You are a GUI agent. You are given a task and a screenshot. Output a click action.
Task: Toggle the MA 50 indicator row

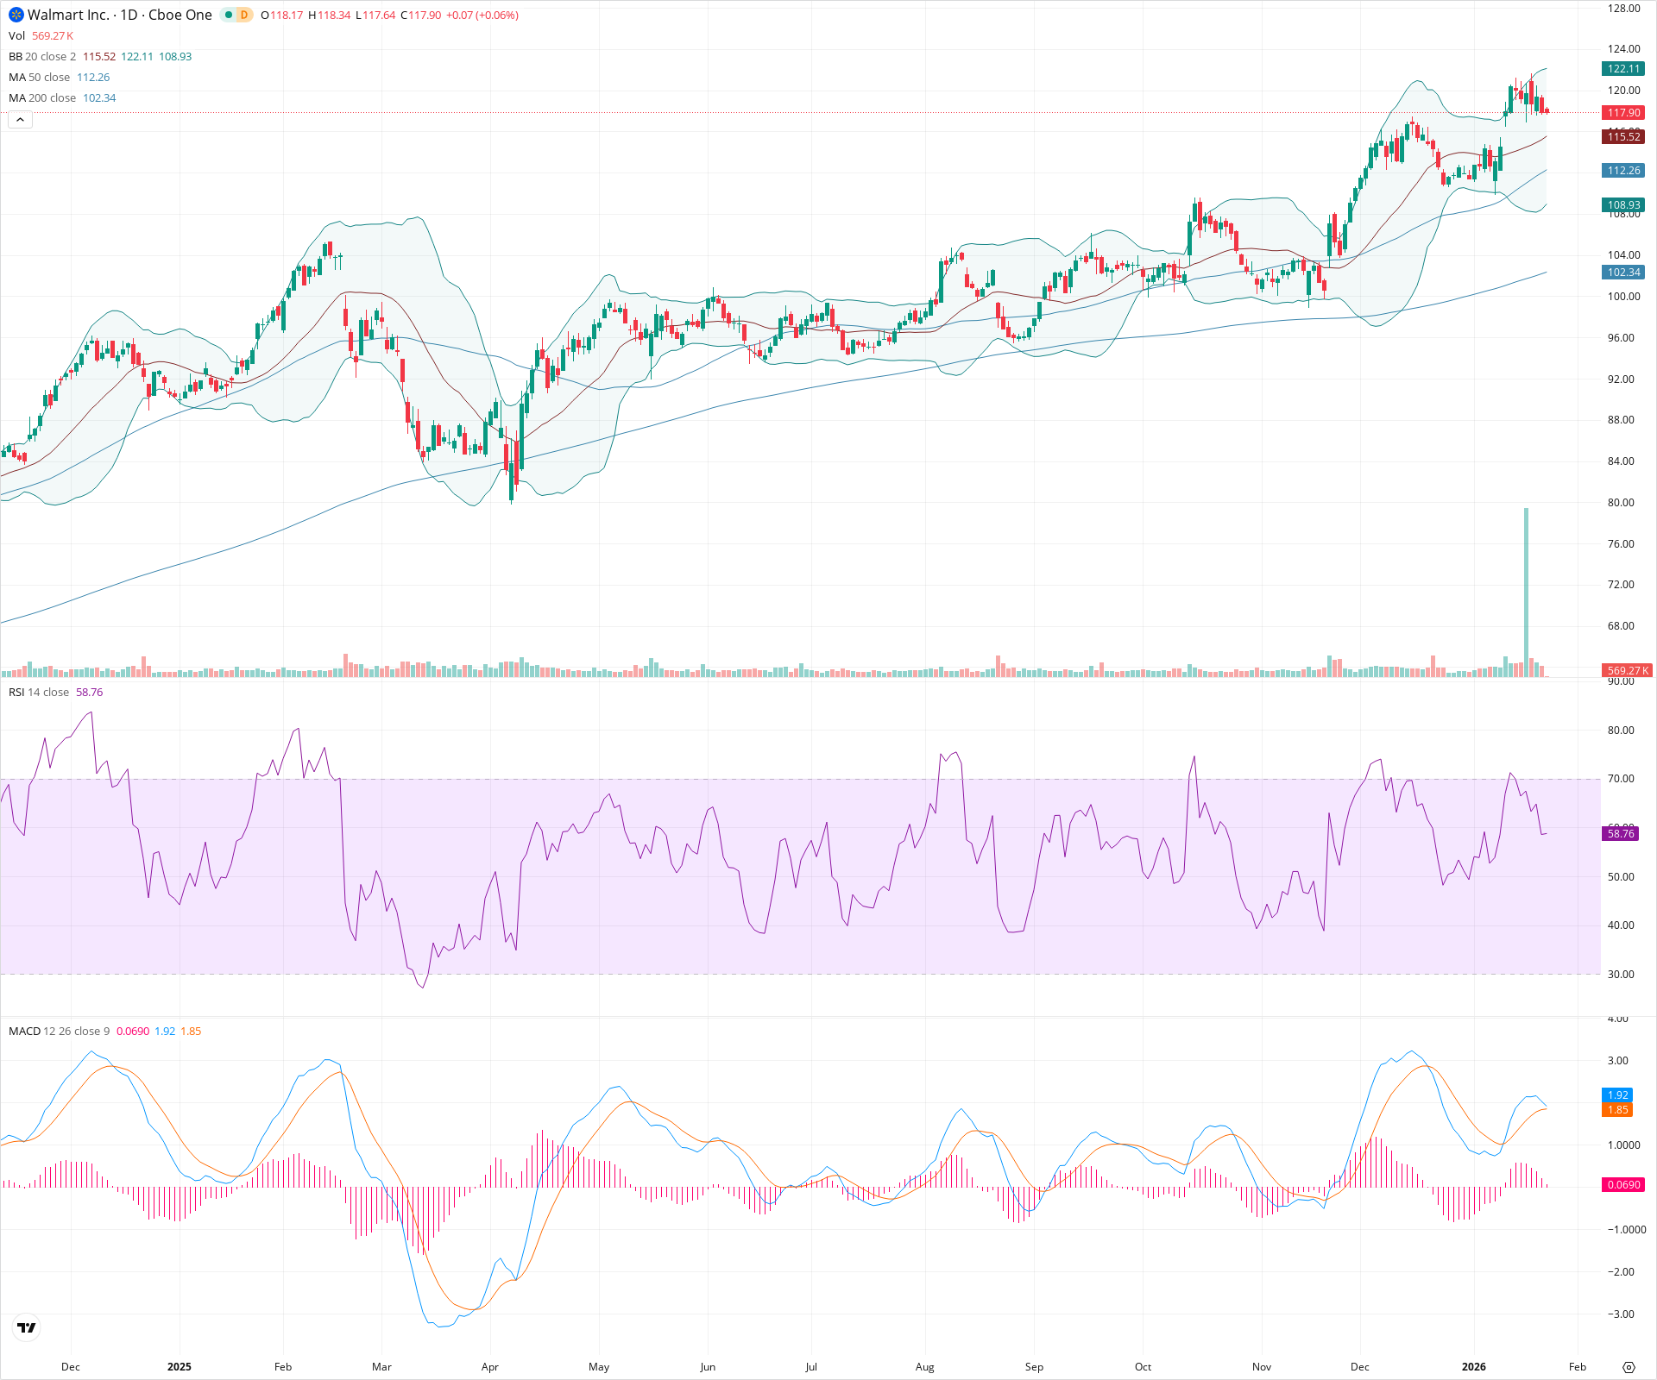click(17, 77)
